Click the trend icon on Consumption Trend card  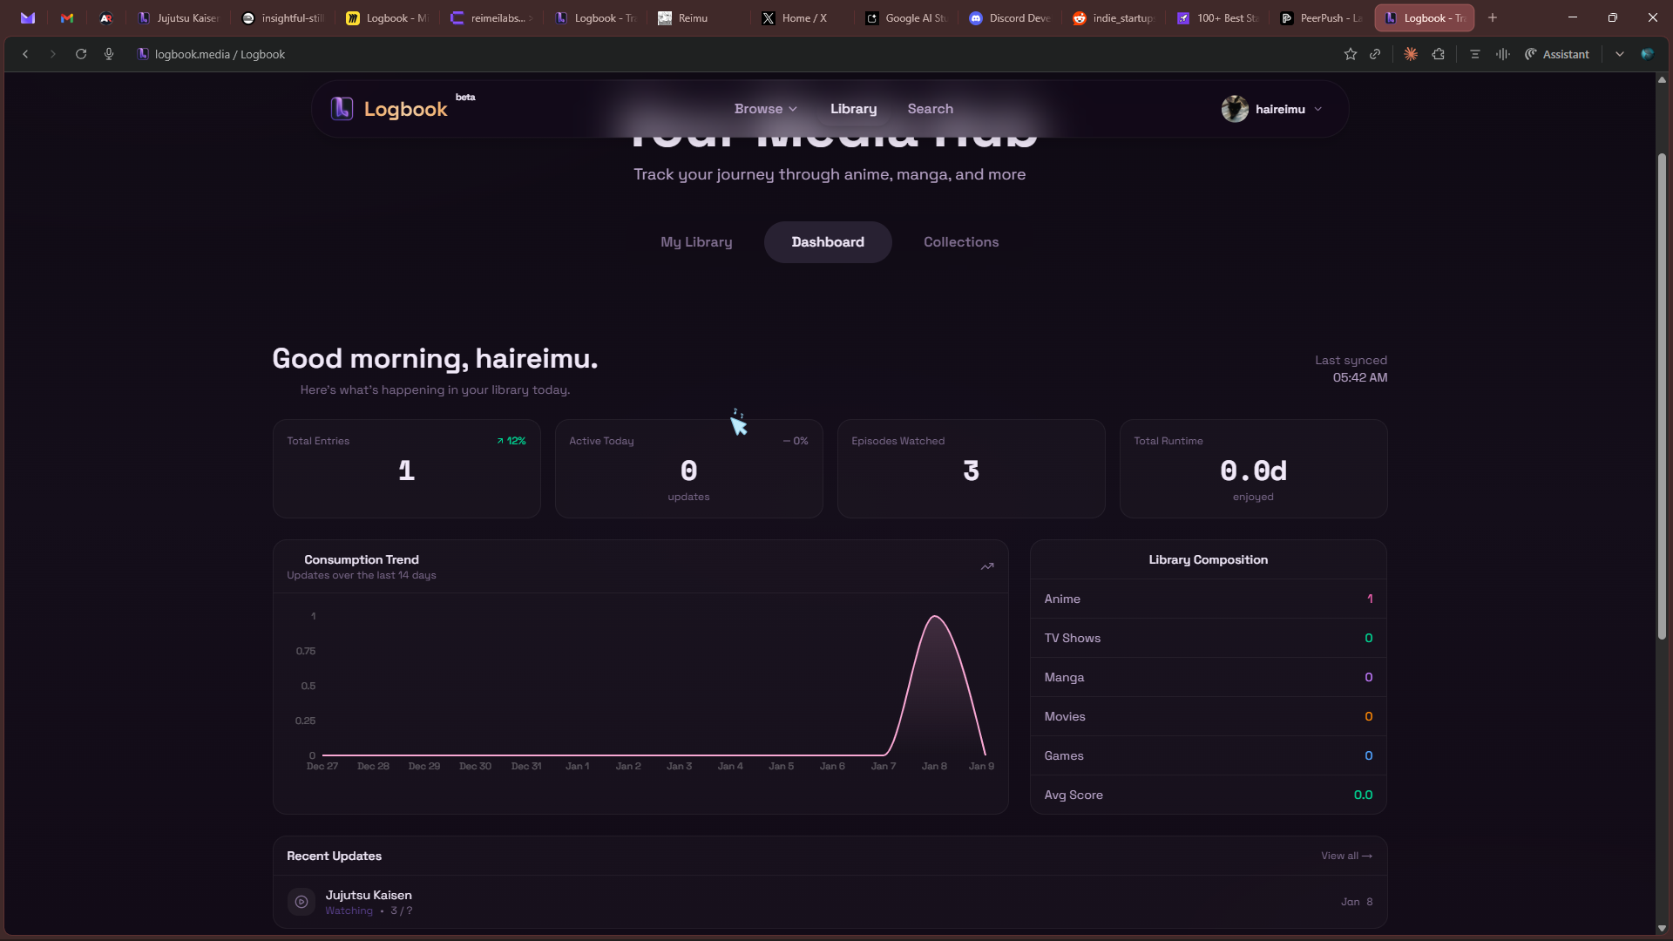point(987,566)
